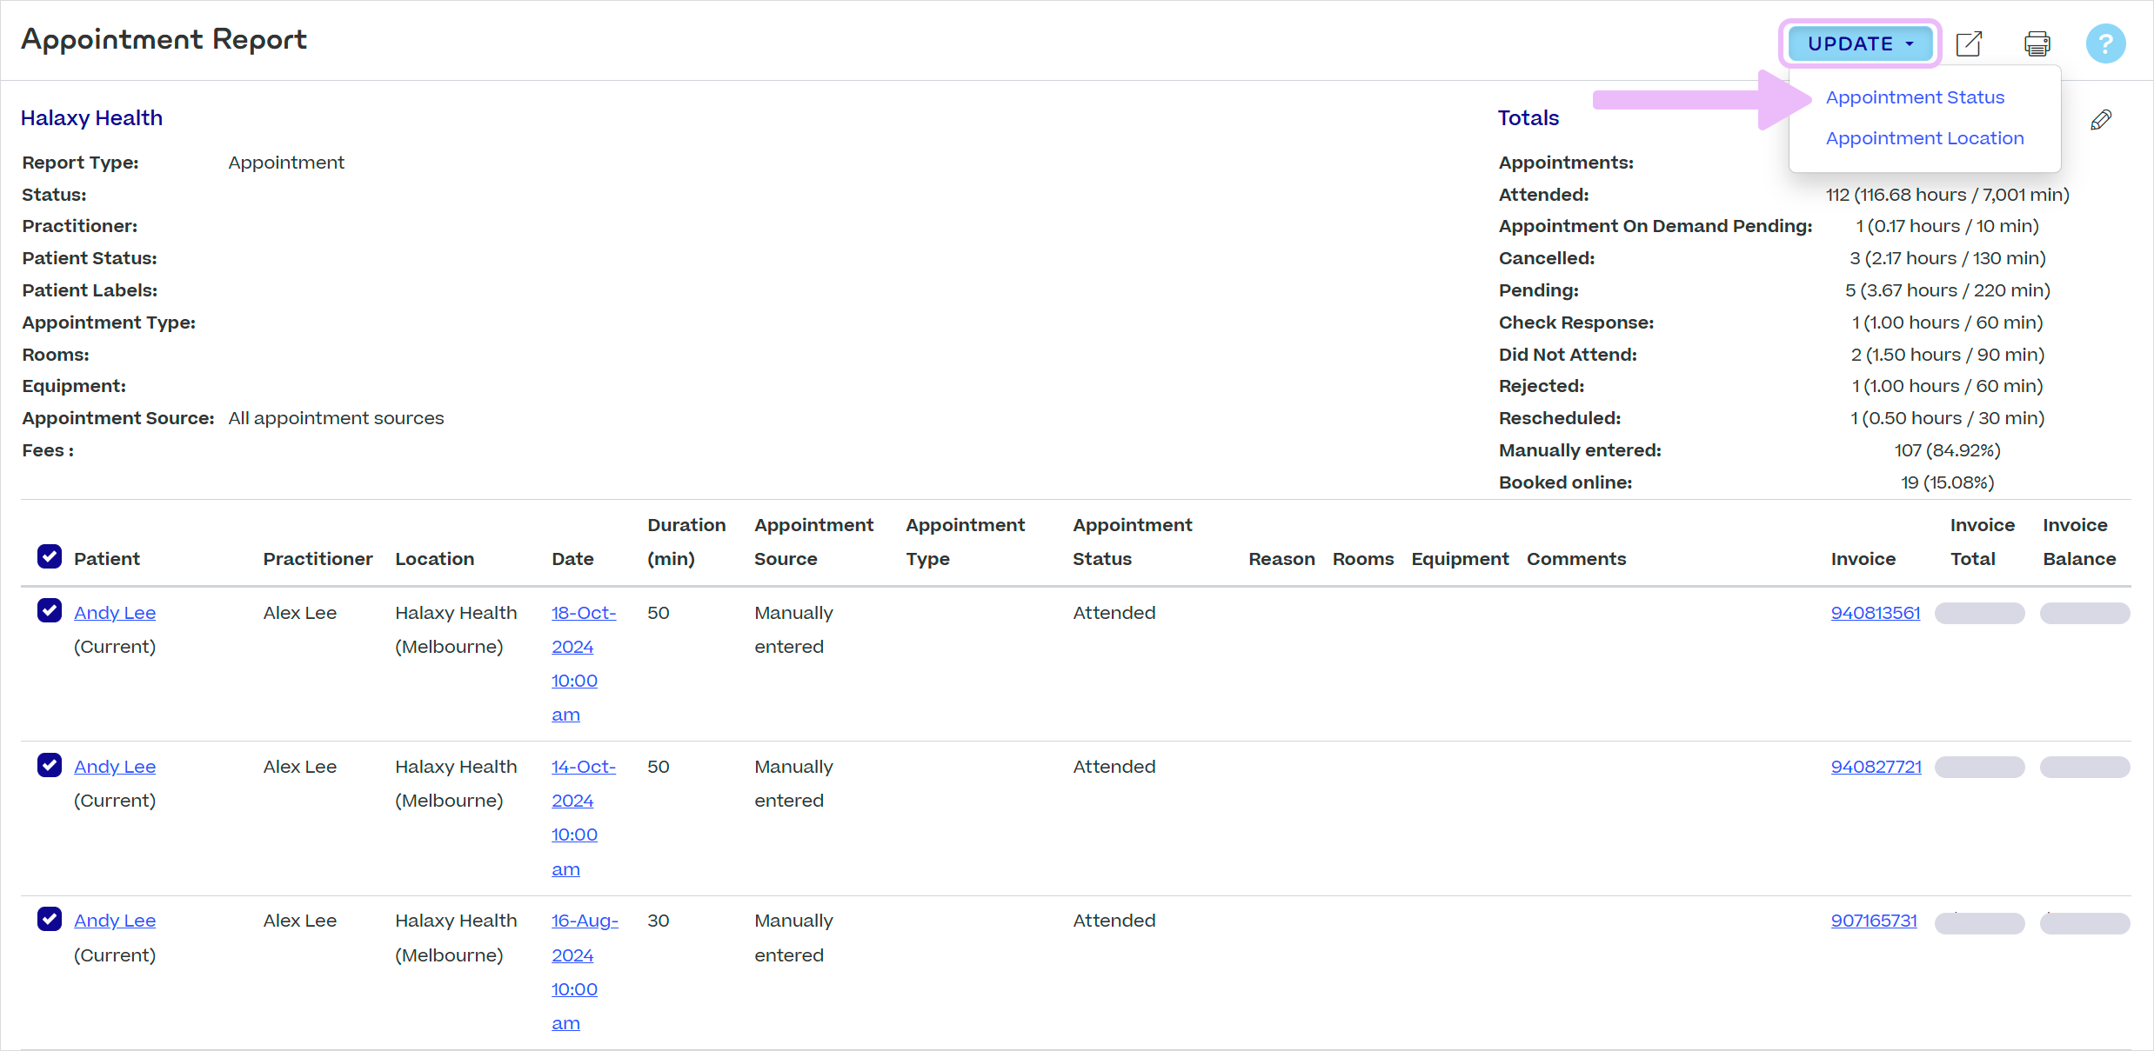Edit the report with the pencil icon
Image resolution: width=2154 pixels, height=1051 pixels.
coord(2102,119)
